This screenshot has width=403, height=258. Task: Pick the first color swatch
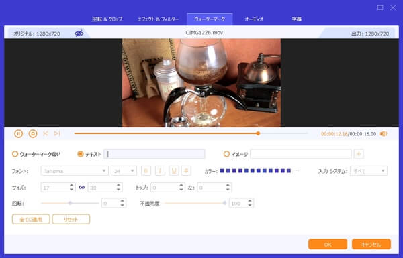(222, 170)
